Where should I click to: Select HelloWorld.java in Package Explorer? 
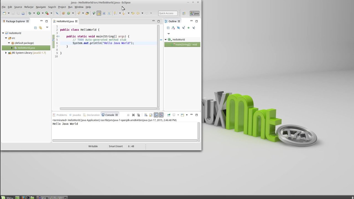tap(26, 48)
